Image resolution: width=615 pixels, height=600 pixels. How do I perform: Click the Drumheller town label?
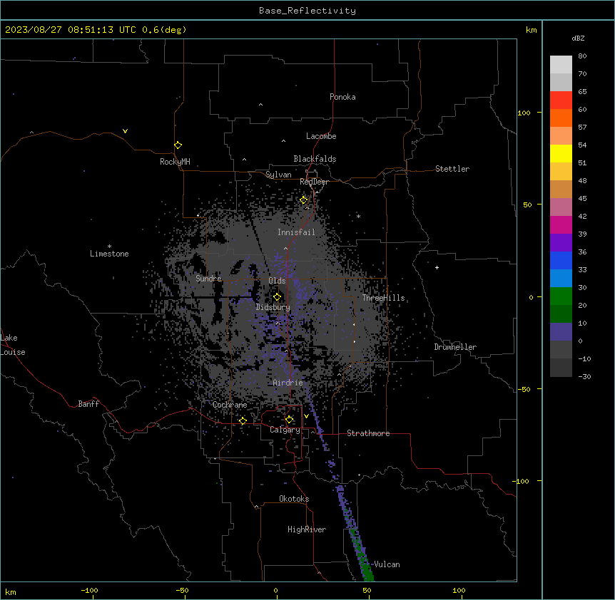click(455, 347)
